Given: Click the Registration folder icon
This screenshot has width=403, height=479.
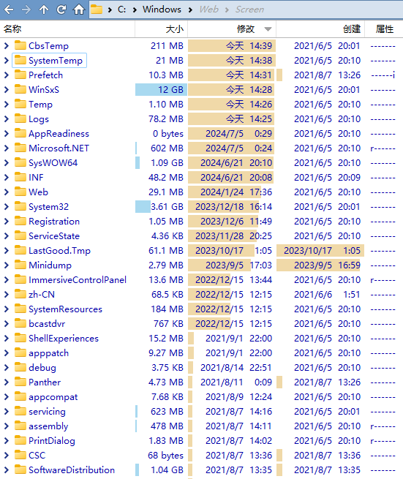Looking at the screenshot, I should coord(20,221).
